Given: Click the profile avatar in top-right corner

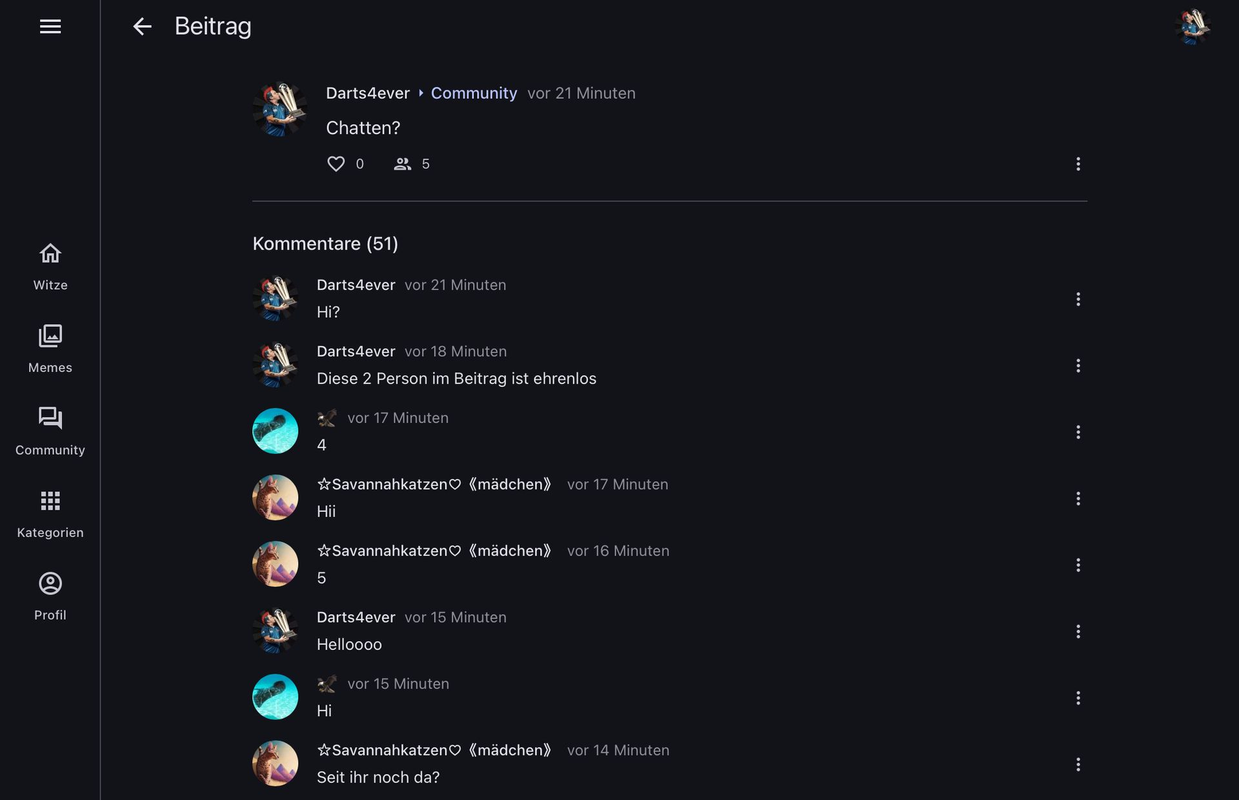Looking at the screenshot, I should pos(1192,26).
